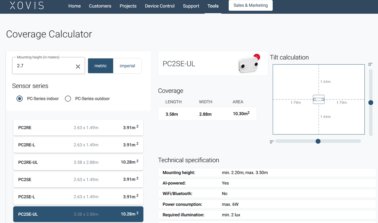The height and width of the screenshot is (223, 378).
Task: Switch units to imperial
Action: click(x=127, y=66)
